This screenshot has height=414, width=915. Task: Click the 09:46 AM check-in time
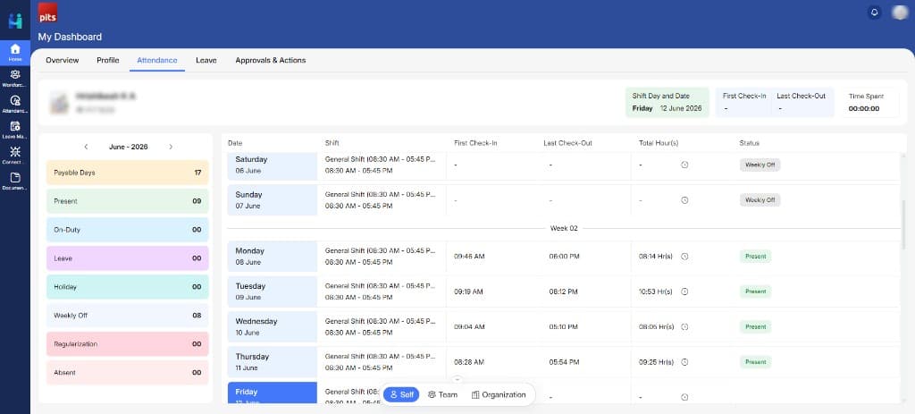click(469, 257)
